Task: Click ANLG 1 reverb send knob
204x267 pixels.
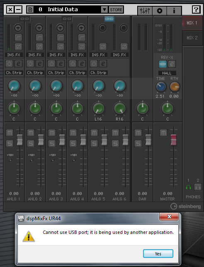Action: [x=14, y=86]
